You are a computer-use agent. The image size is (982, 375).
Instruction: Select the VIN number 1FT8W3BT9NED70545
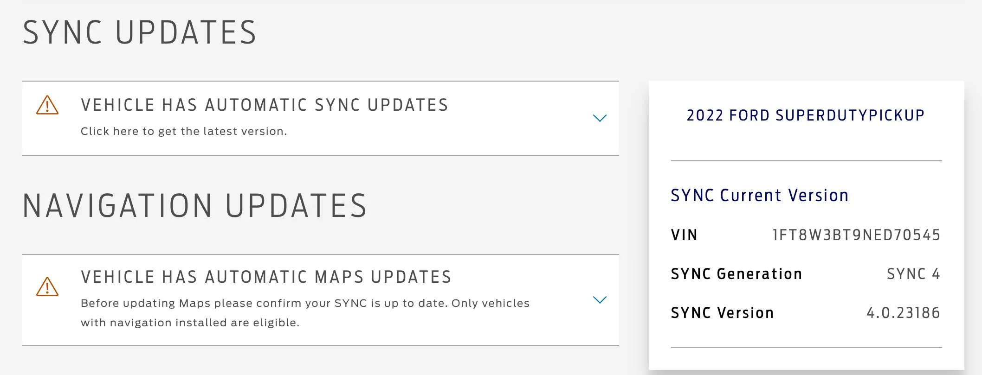(x=856, y=235)
